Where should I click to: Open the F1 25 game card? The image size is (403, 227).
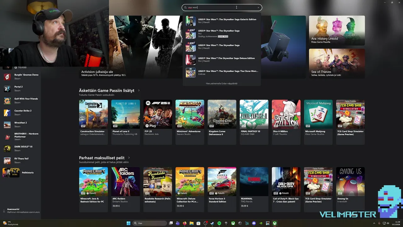coord(158,122)
